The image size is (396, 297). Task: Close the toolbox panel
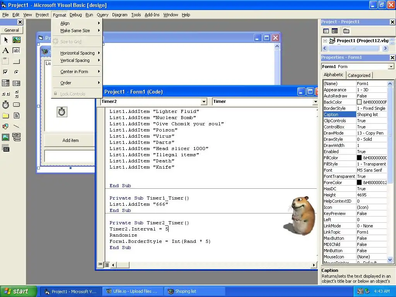20,22
